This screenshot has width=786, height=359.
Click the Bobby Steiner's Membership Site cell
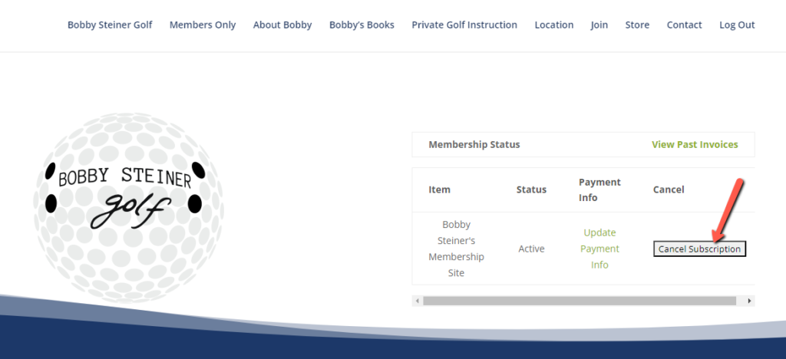[456, 249]
